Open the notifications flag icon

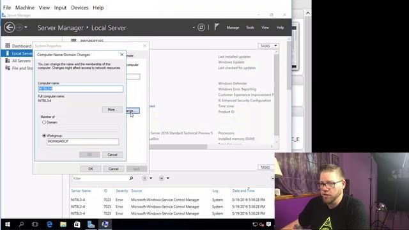pyautogui.click(x=217, y=27)
